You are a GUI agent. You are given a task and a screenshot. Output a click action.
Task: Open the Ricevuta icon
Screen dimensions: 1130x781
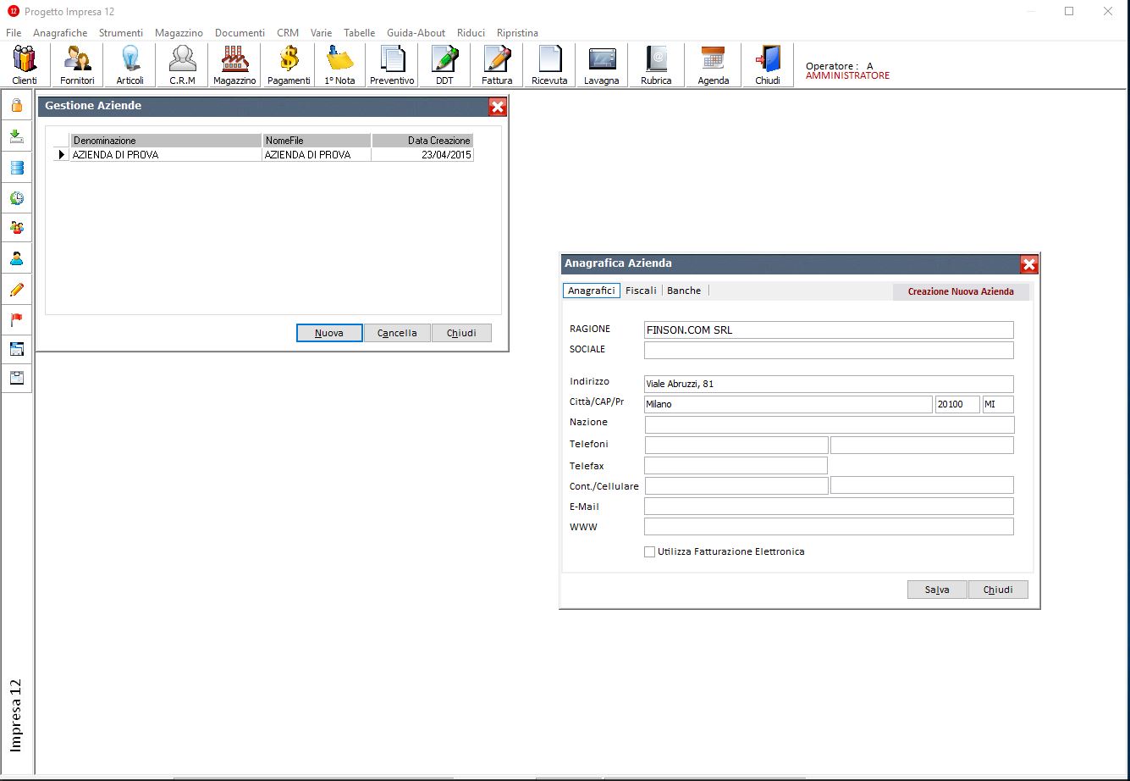click(x=549, y=65)
